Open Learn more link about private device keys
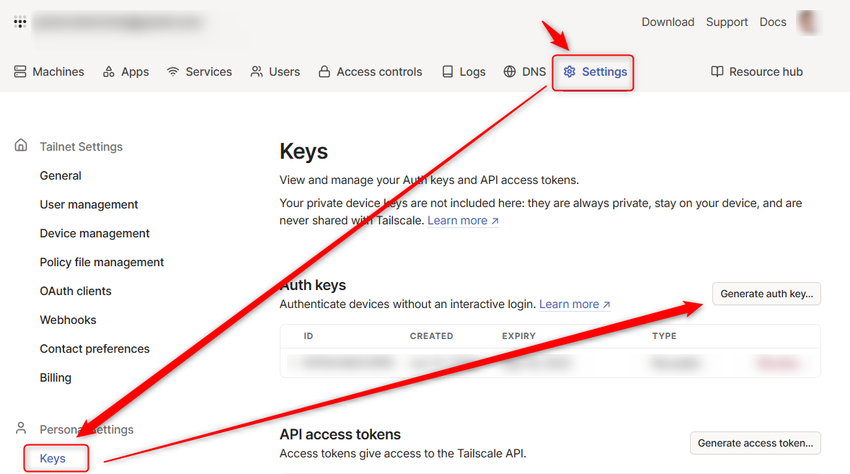 click(463, 221)
